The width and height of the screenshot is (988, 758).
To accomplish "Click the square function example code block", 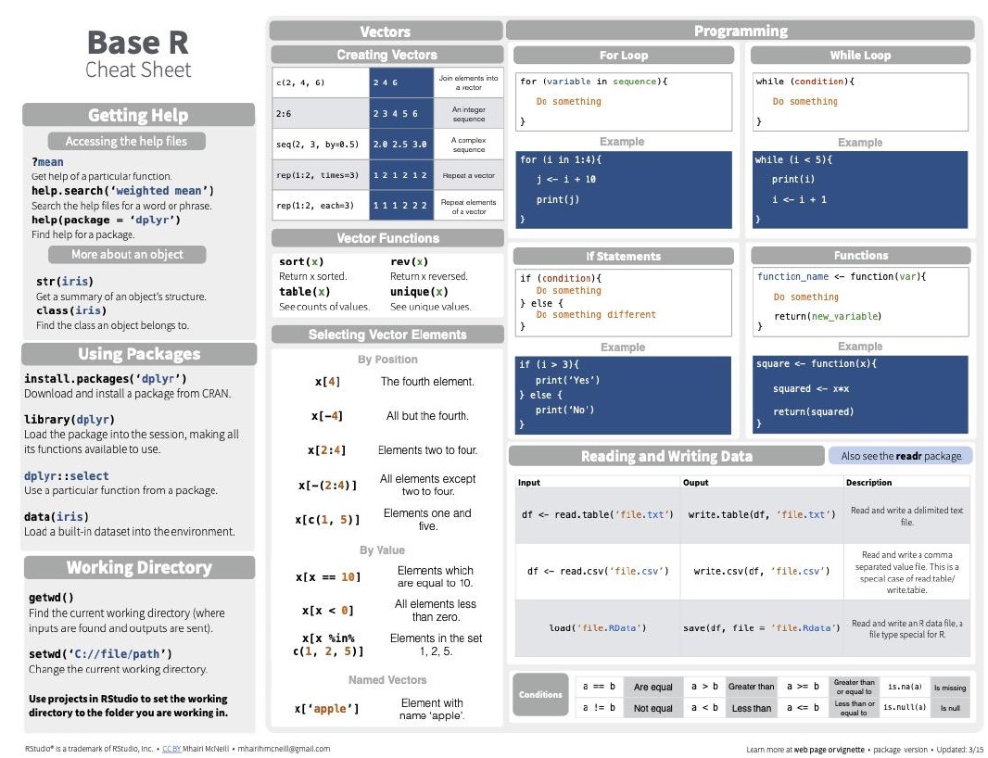I will (859, 393).
